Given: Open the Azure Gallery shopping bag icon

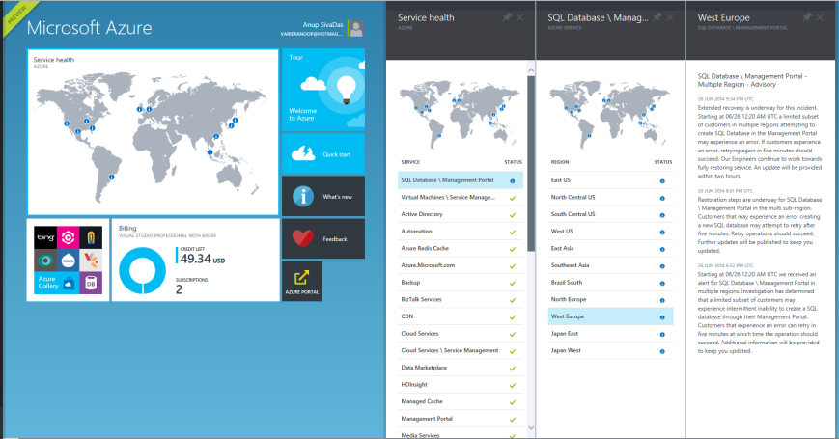Looking at the screenshot, I should click(68, 283).
